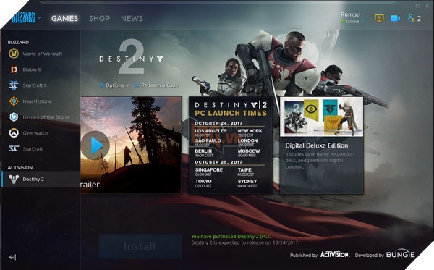The width and height of the screenshot is (434, 270).
Task: Select the Heroes of the Storm label
Action: click(46, 117)
